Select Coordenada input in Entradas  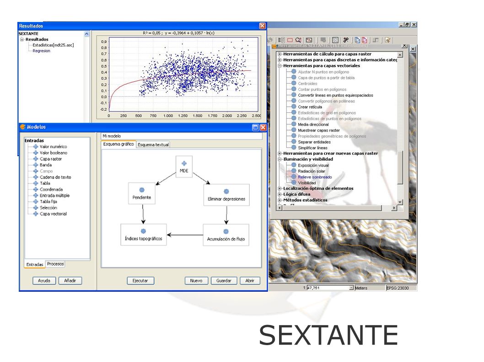[51, 189]
